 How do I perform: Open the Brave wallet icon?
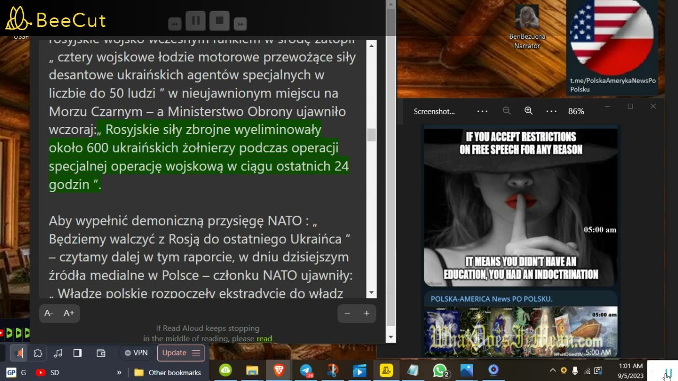point(101,353)
